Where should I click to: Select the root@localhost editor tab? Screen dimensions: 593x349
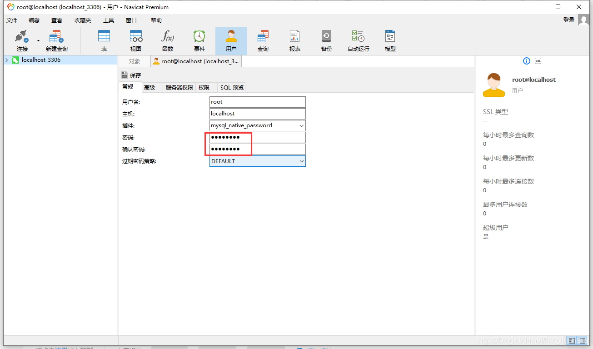196,61
